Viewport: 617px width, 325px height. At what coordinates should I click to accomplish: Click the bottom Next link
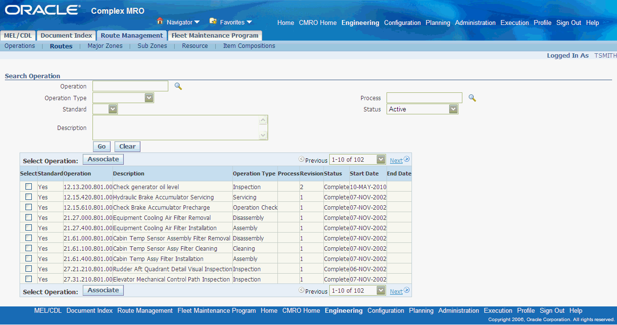tap(396, 291)
